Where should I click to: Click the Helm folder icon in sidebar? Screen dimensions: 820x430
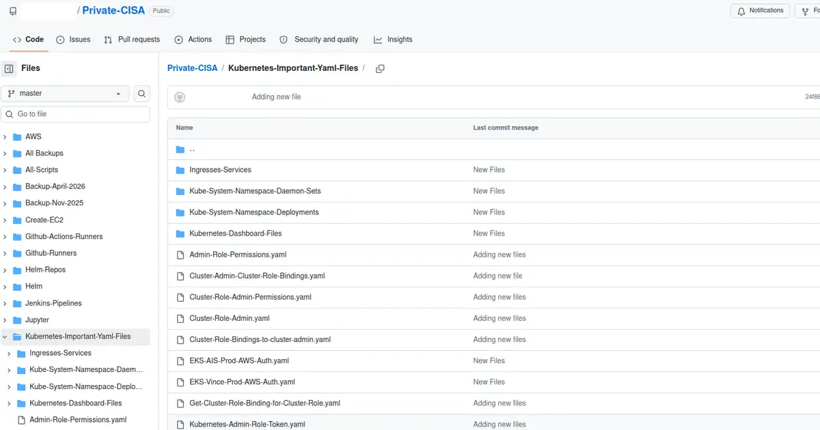pos(17,287)
